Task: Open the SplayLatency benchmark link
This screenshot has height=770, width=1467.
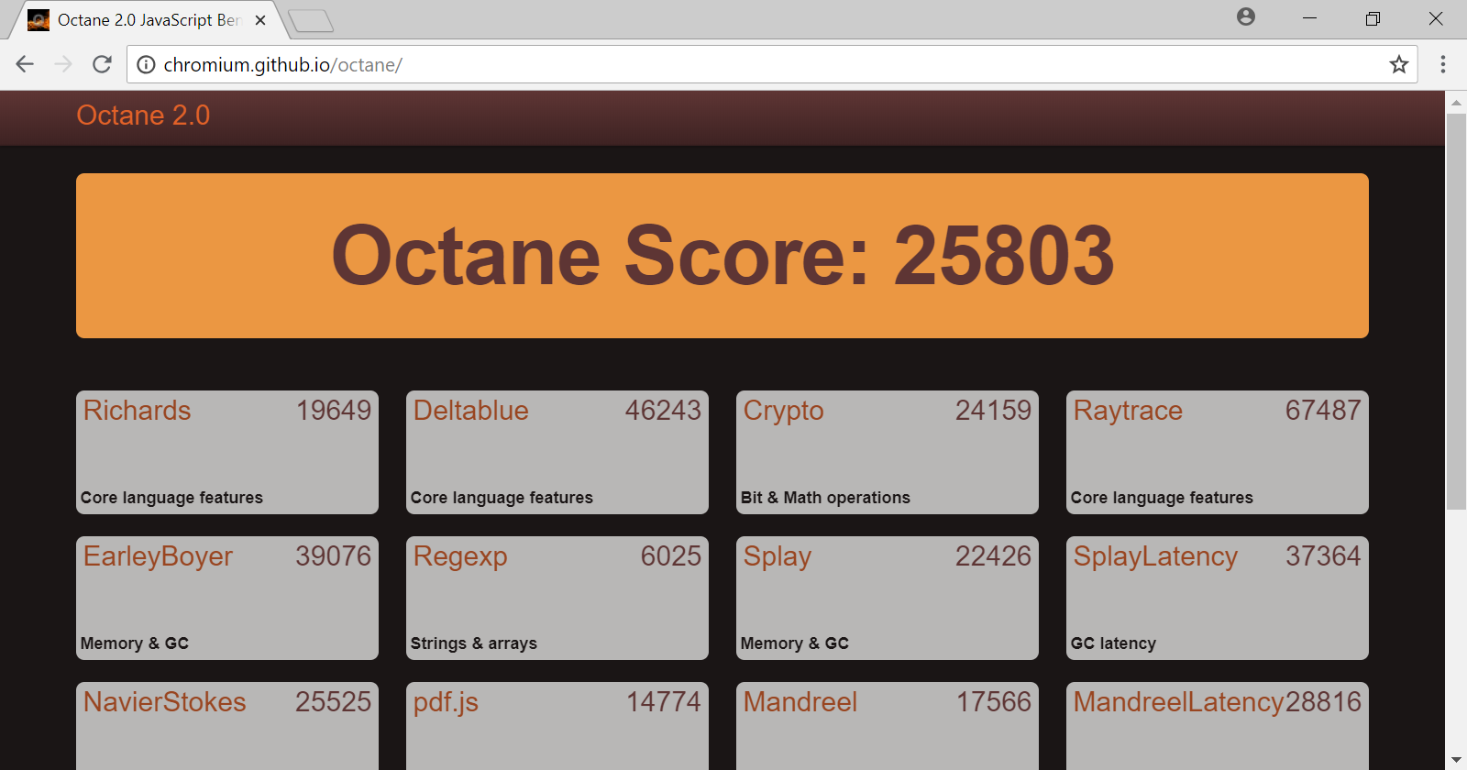Action: point(1155,557)
